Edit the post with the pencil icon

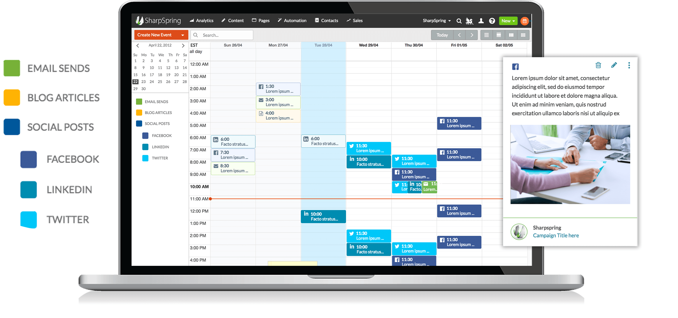point(614,65)
